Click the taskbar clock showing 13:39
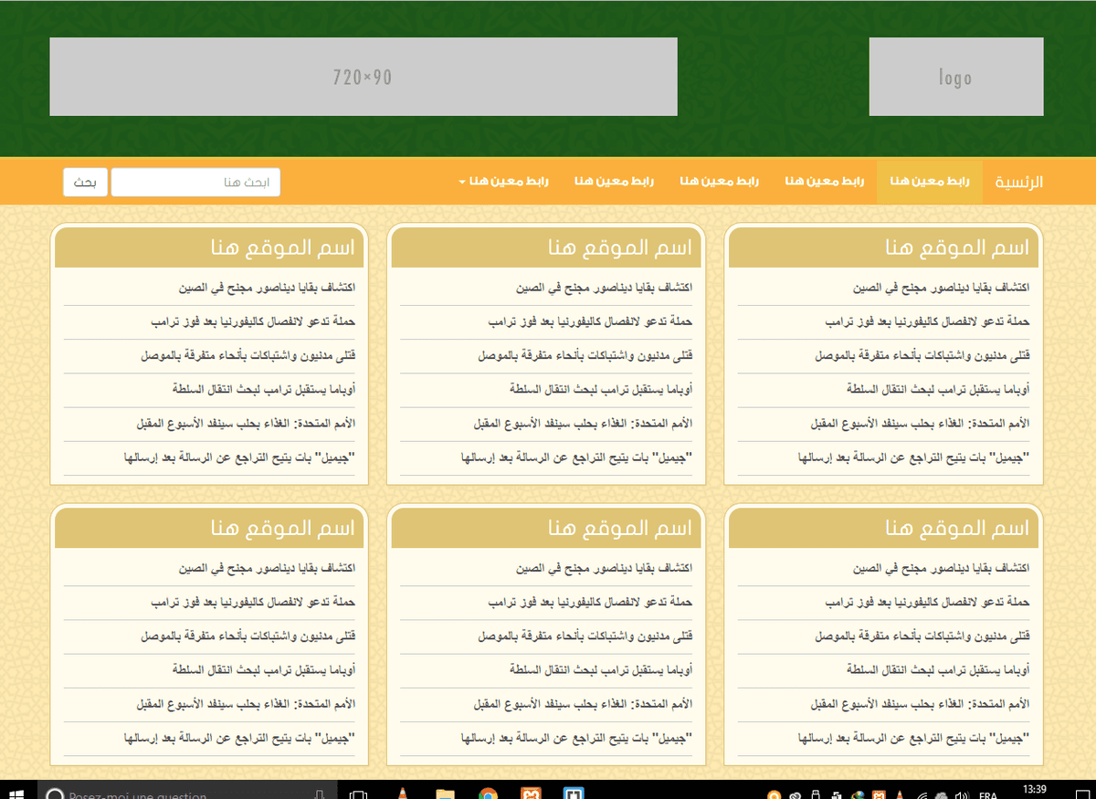 pos(1035,790)
